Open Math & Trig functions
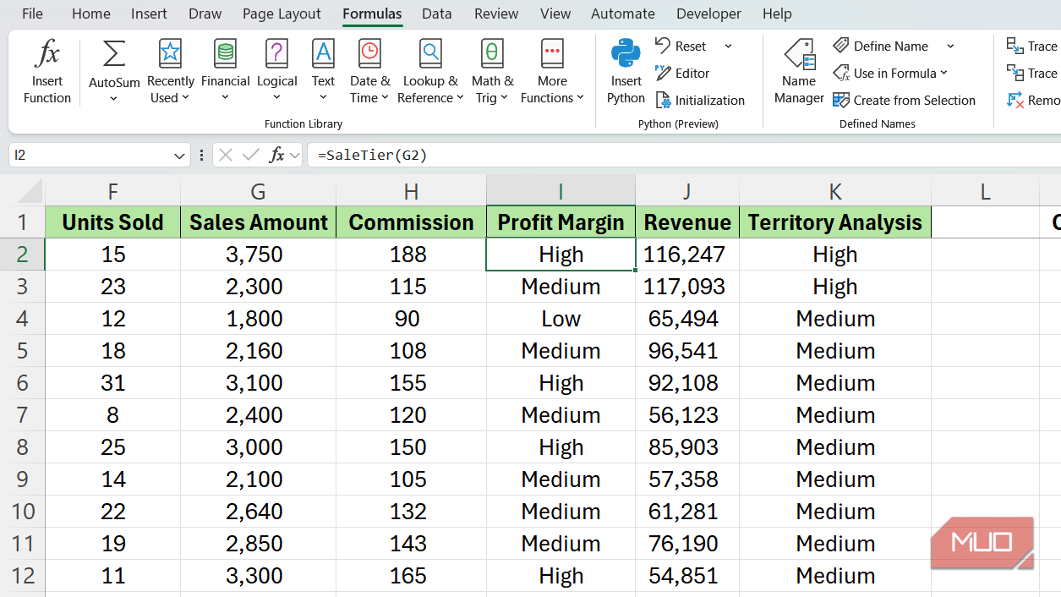Image resolution: width=1061 pixels, height=597 pixels. tap(492, 72)
